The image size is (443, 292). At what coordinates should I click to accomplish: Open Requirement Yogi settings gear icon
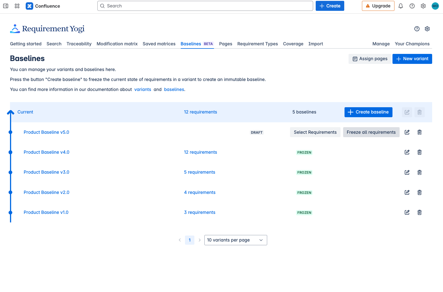tap(427, 29)
